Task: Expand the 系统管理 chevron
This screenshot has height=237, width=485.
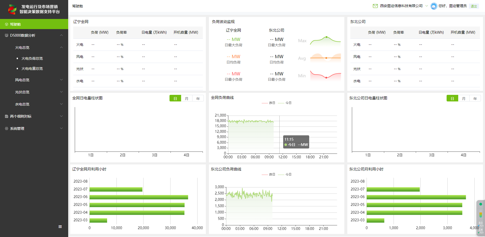Action: pyautogui.click(x=61, y=128)
